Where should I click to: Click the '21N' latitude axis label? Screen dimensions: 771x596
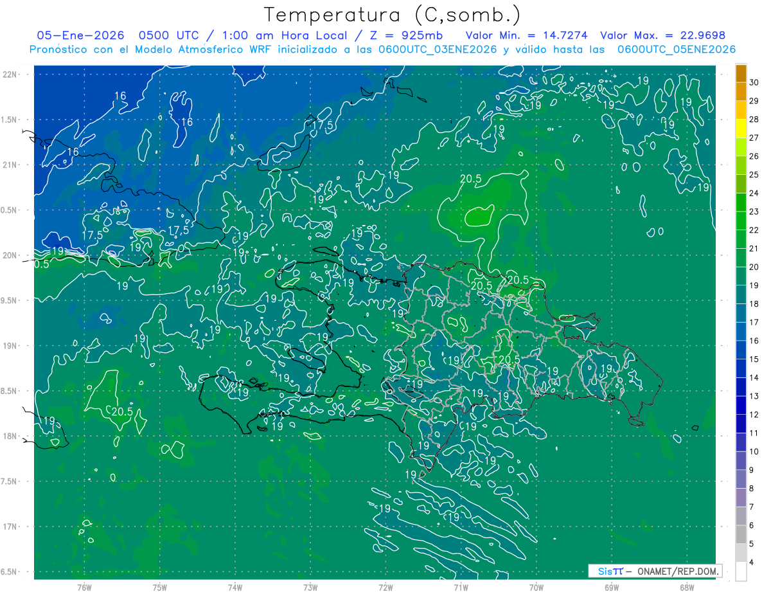click(x=11, y=165)
